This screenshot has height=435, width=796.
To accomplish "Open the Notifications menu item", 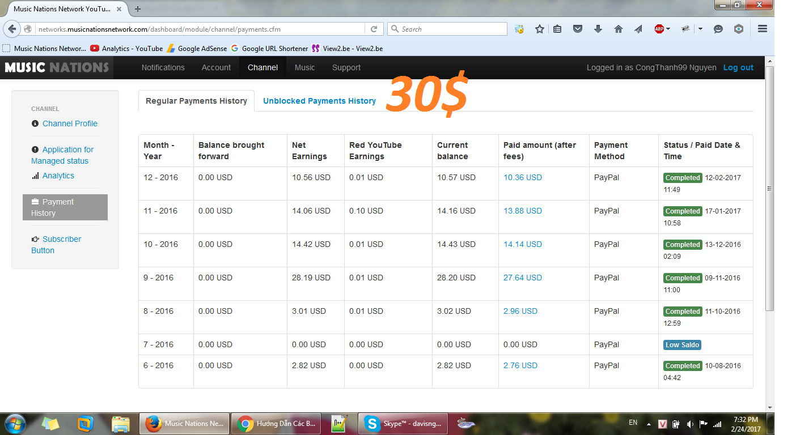I will click(163, 67).
